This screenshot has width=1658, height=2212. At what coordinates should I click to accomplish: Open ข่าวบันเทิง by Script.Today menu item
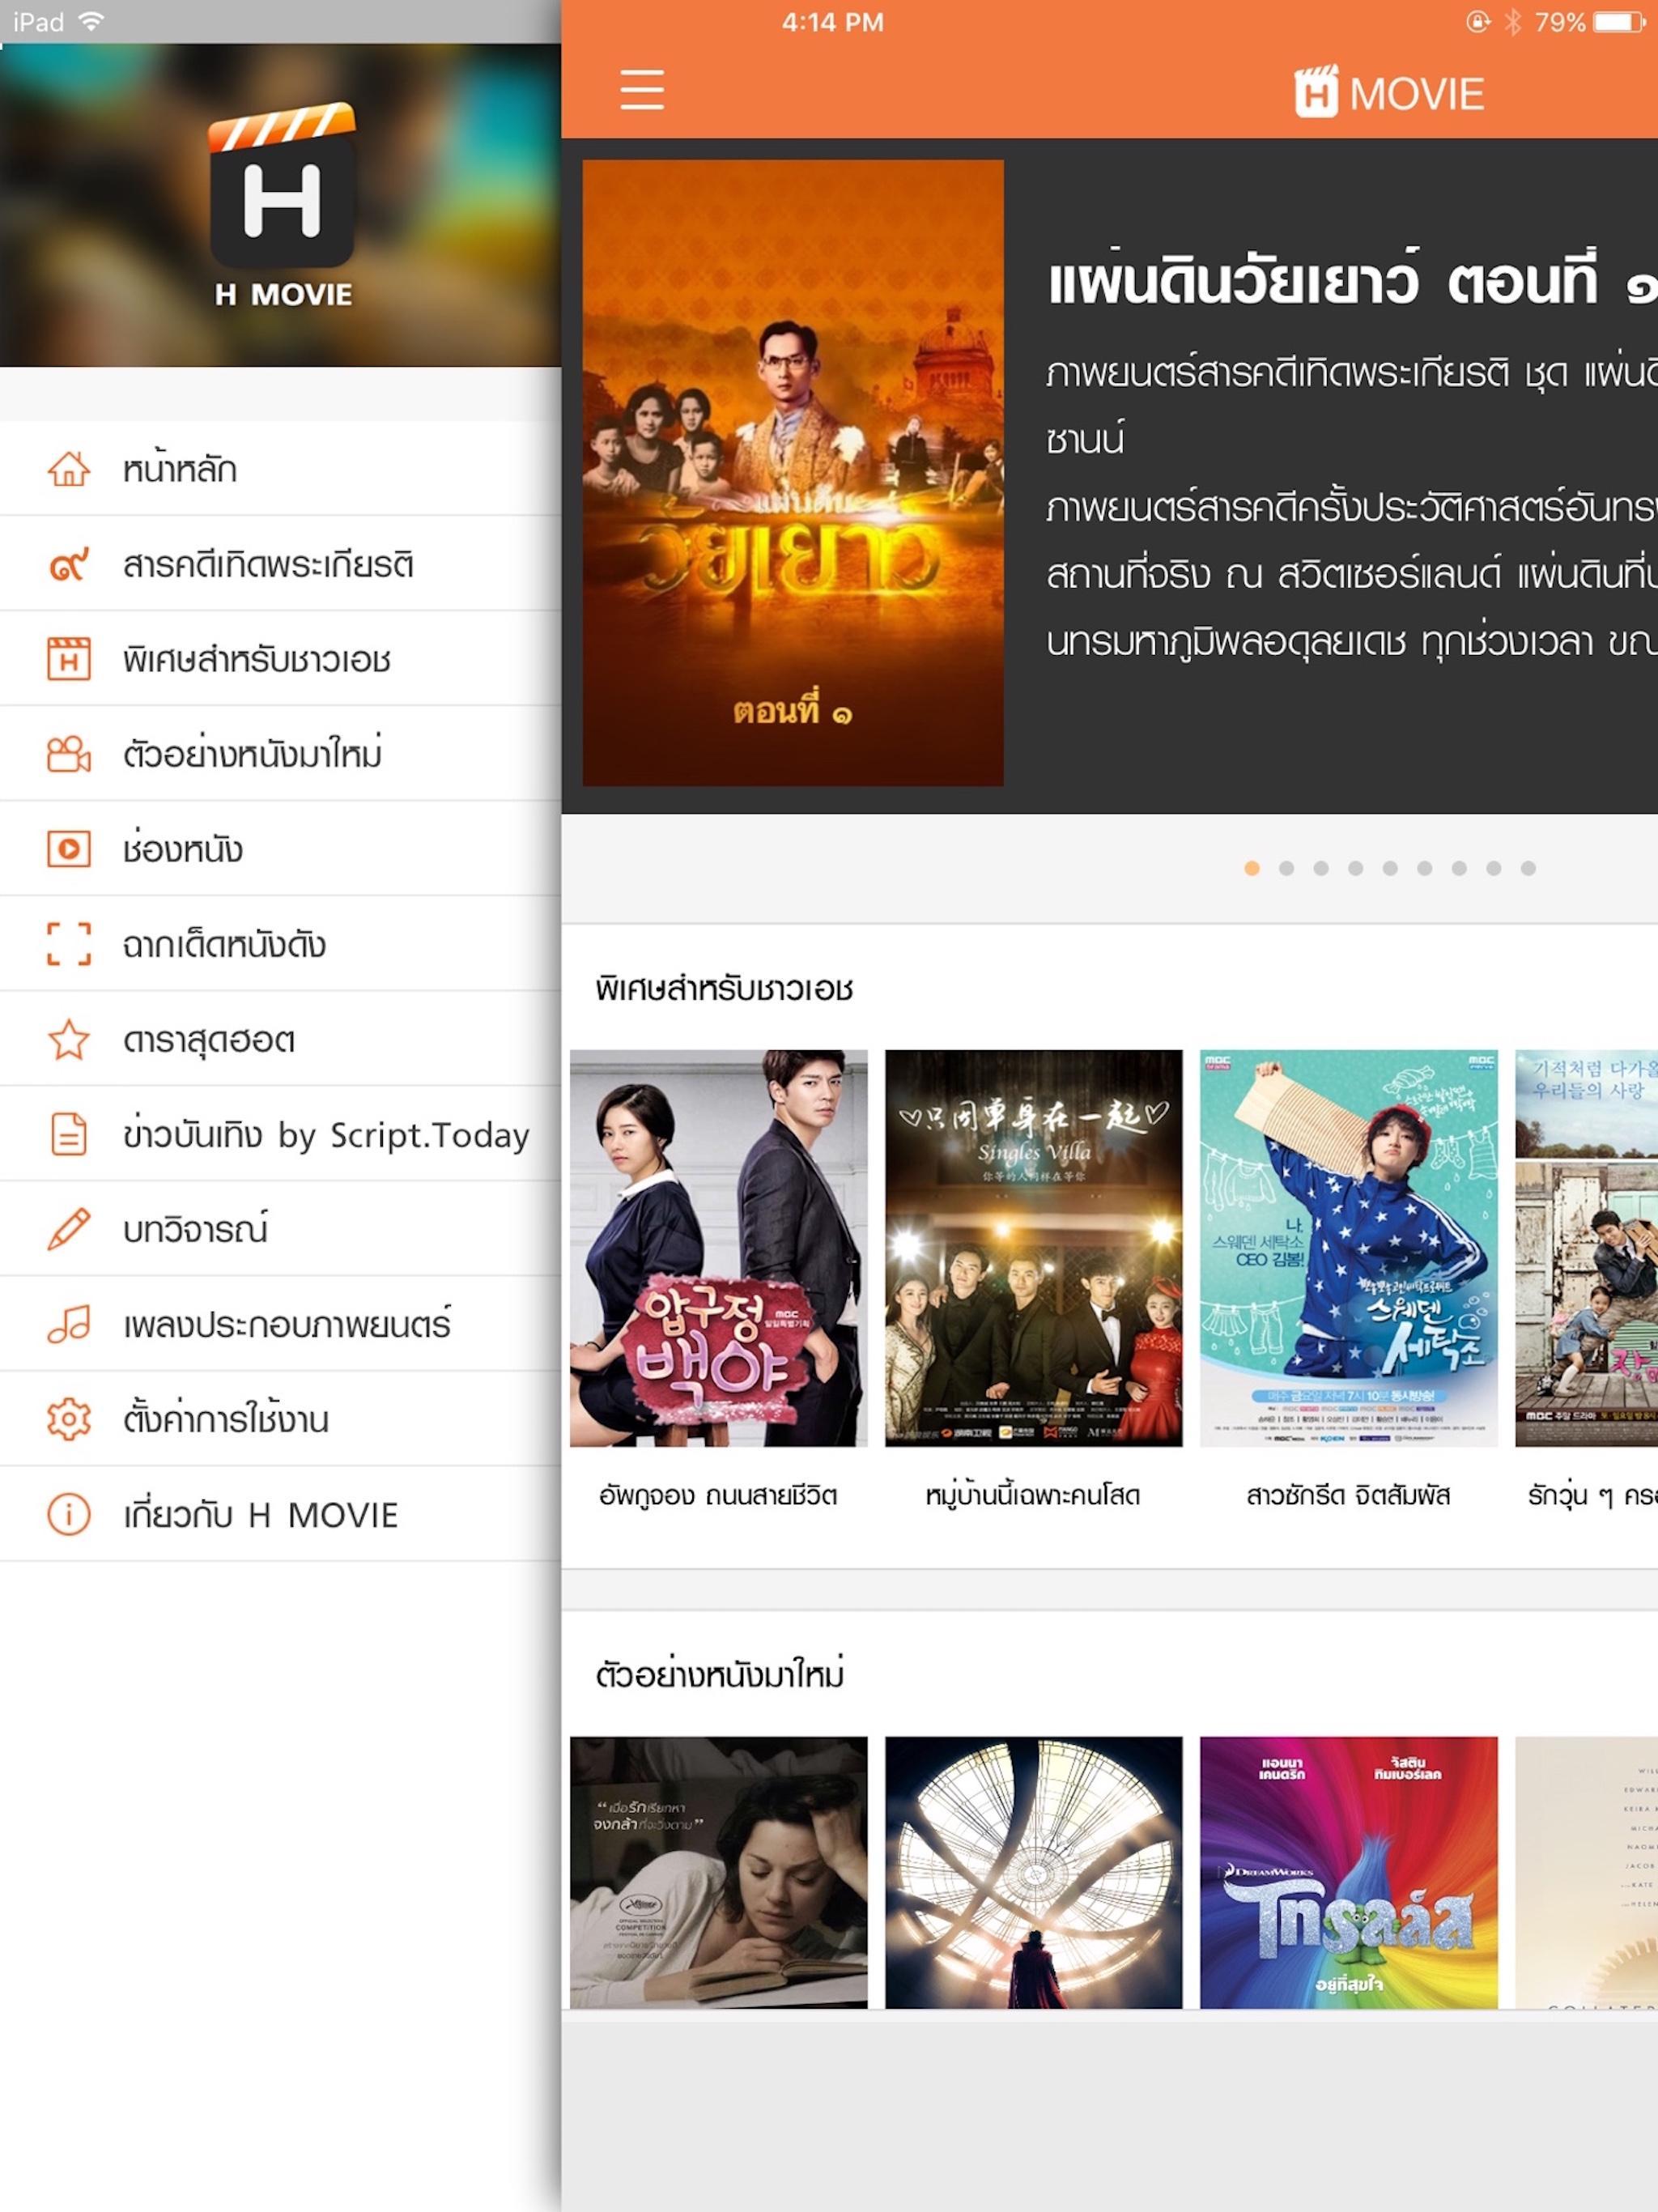pos(325,1135)
